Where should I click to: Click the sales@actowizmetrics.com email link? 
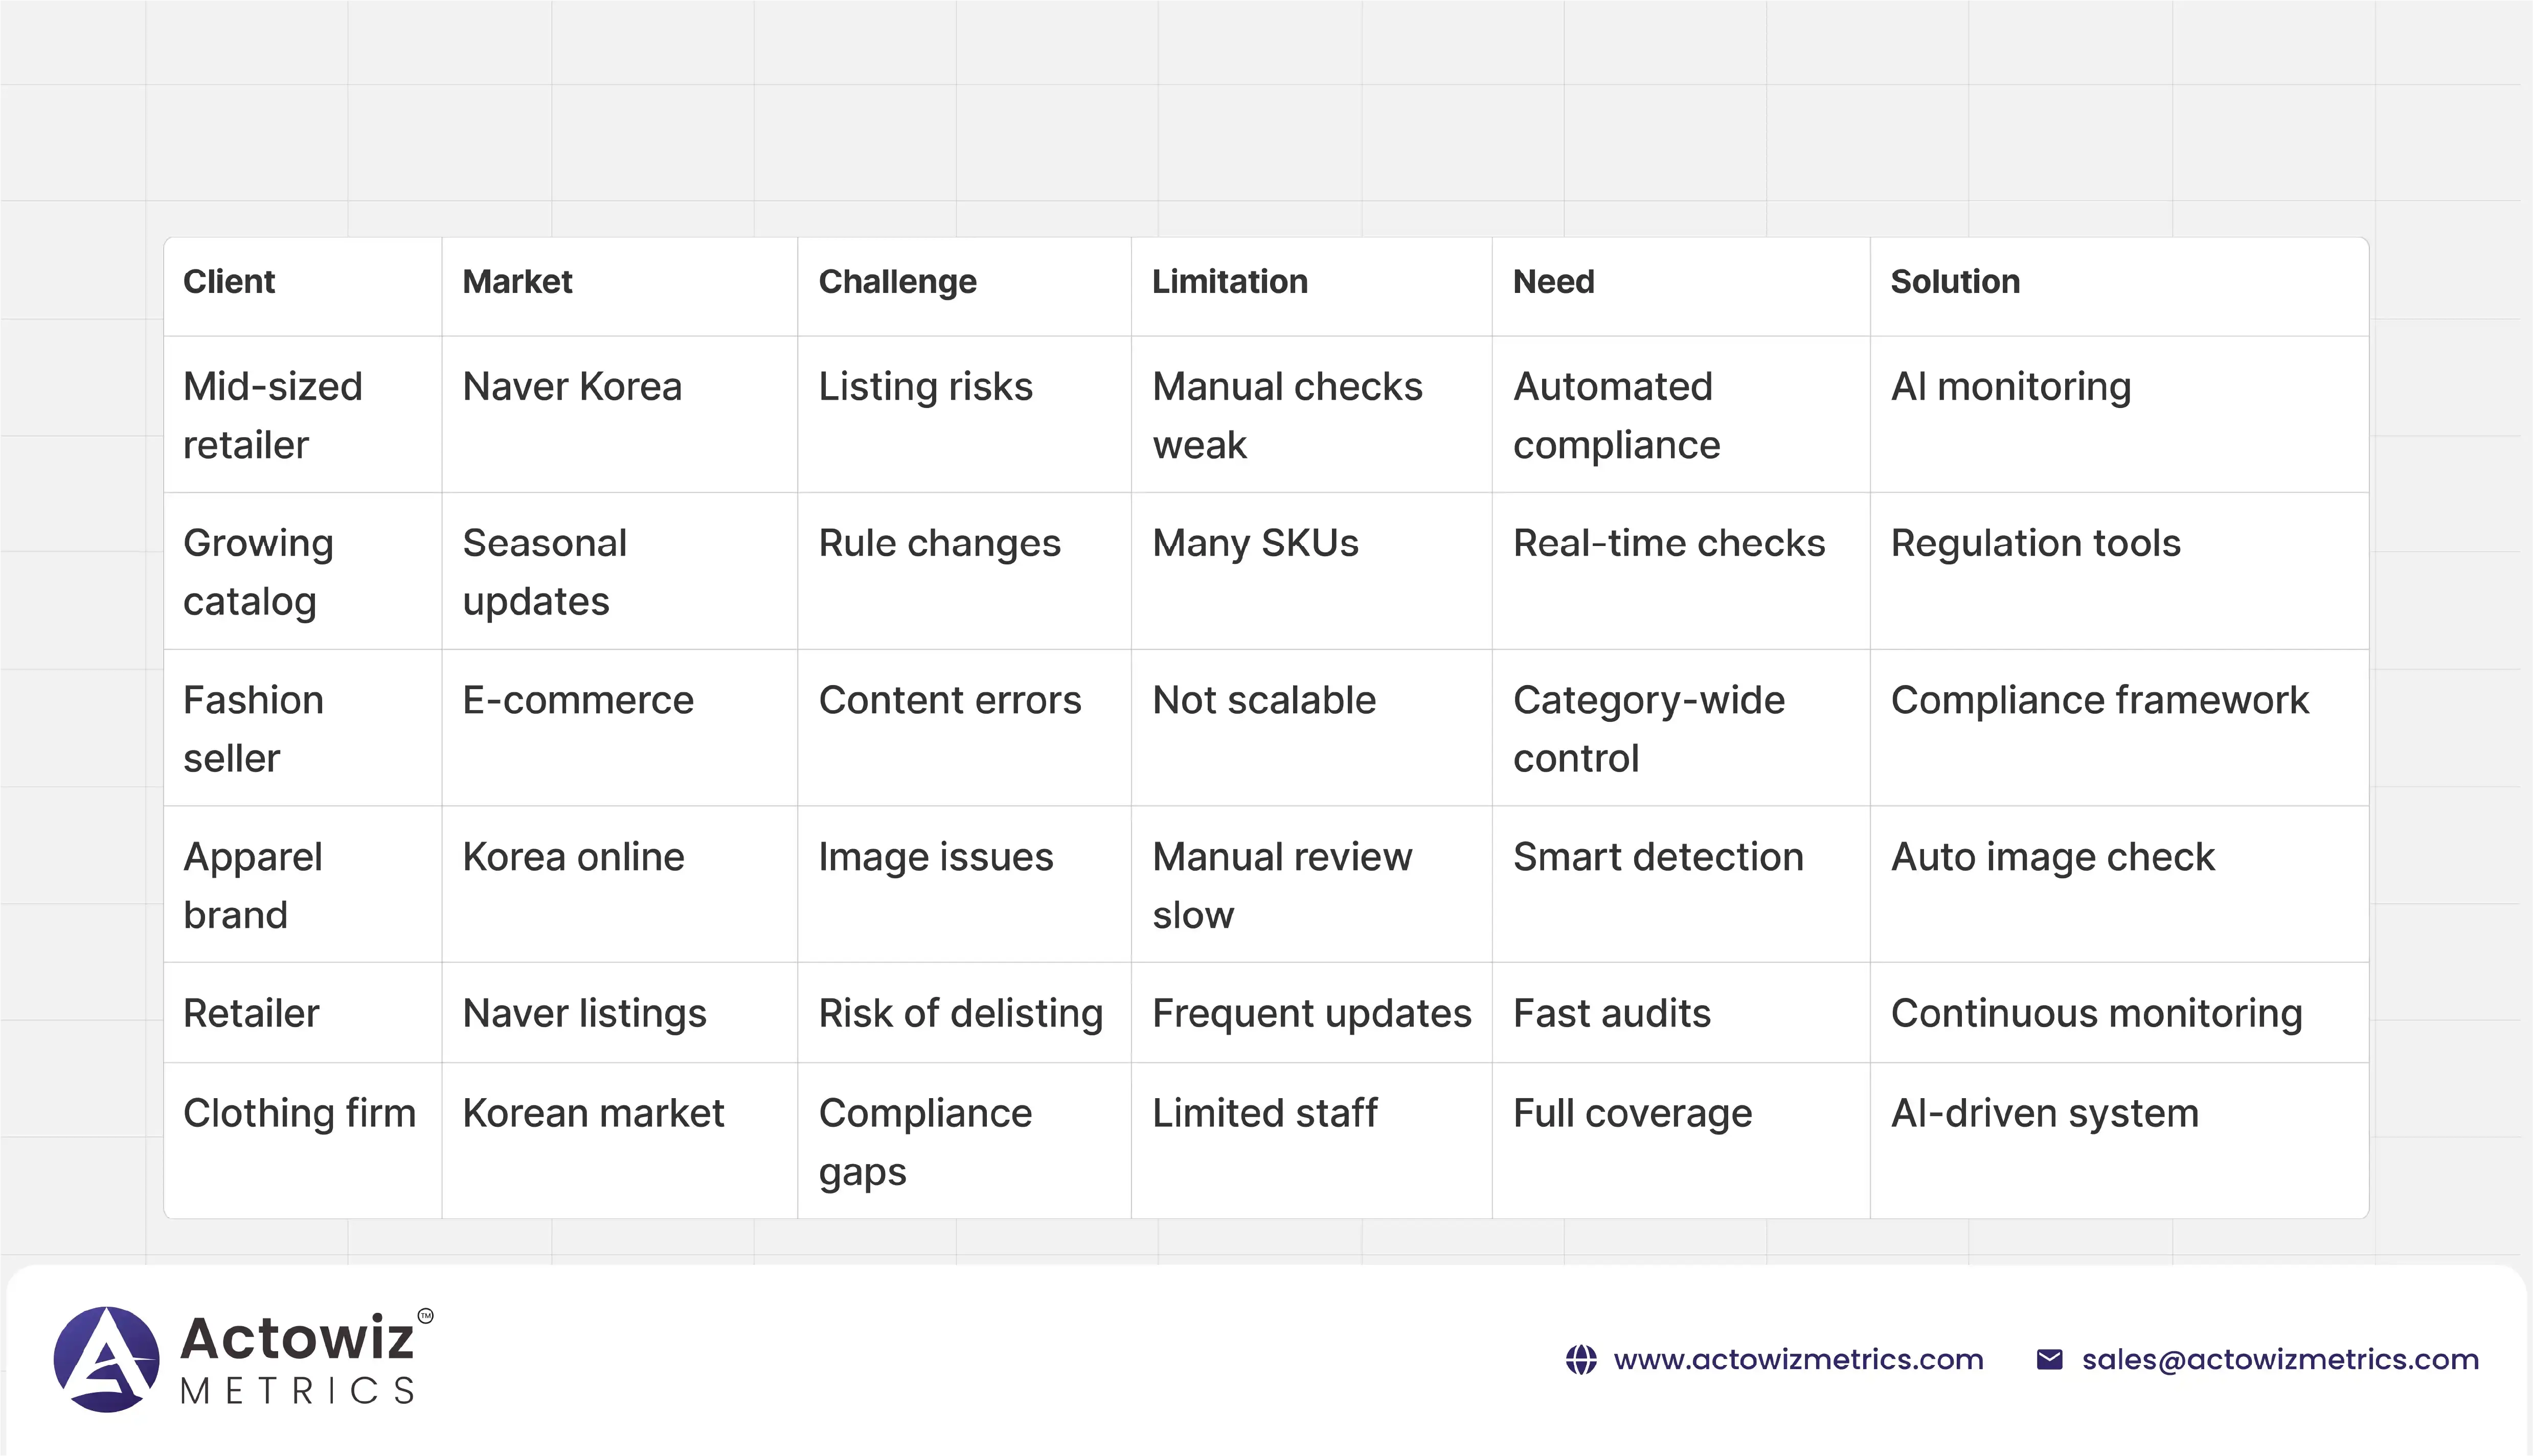[x=2280, y=1360]
